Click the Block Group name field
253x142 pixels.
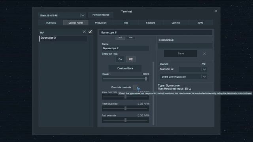(x=185, y=46)
